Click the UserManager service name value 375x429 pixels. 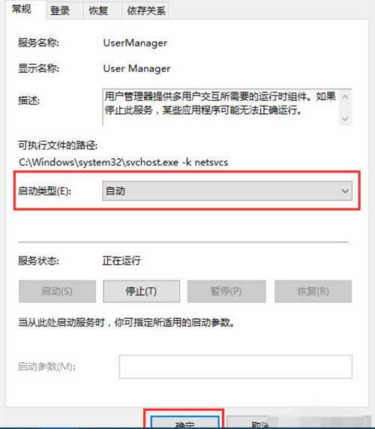135,43
